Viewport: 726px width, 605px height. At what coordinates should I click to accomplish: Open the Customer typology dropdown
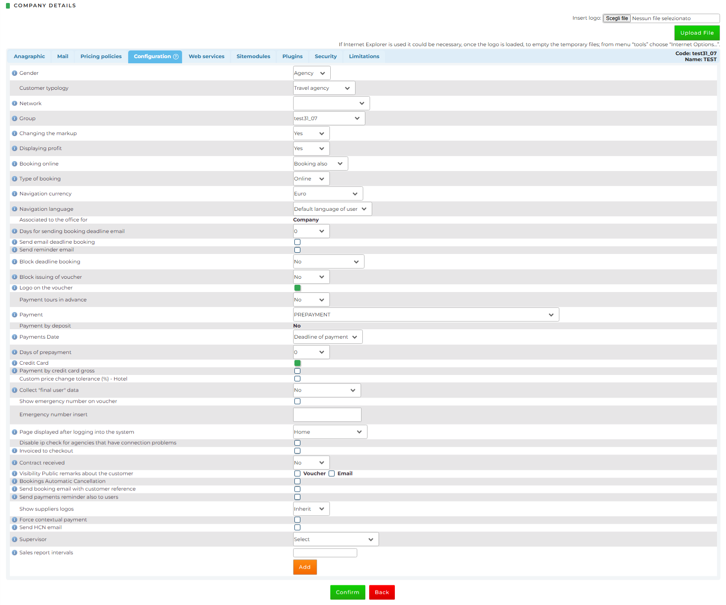click(x=324, y=88)
